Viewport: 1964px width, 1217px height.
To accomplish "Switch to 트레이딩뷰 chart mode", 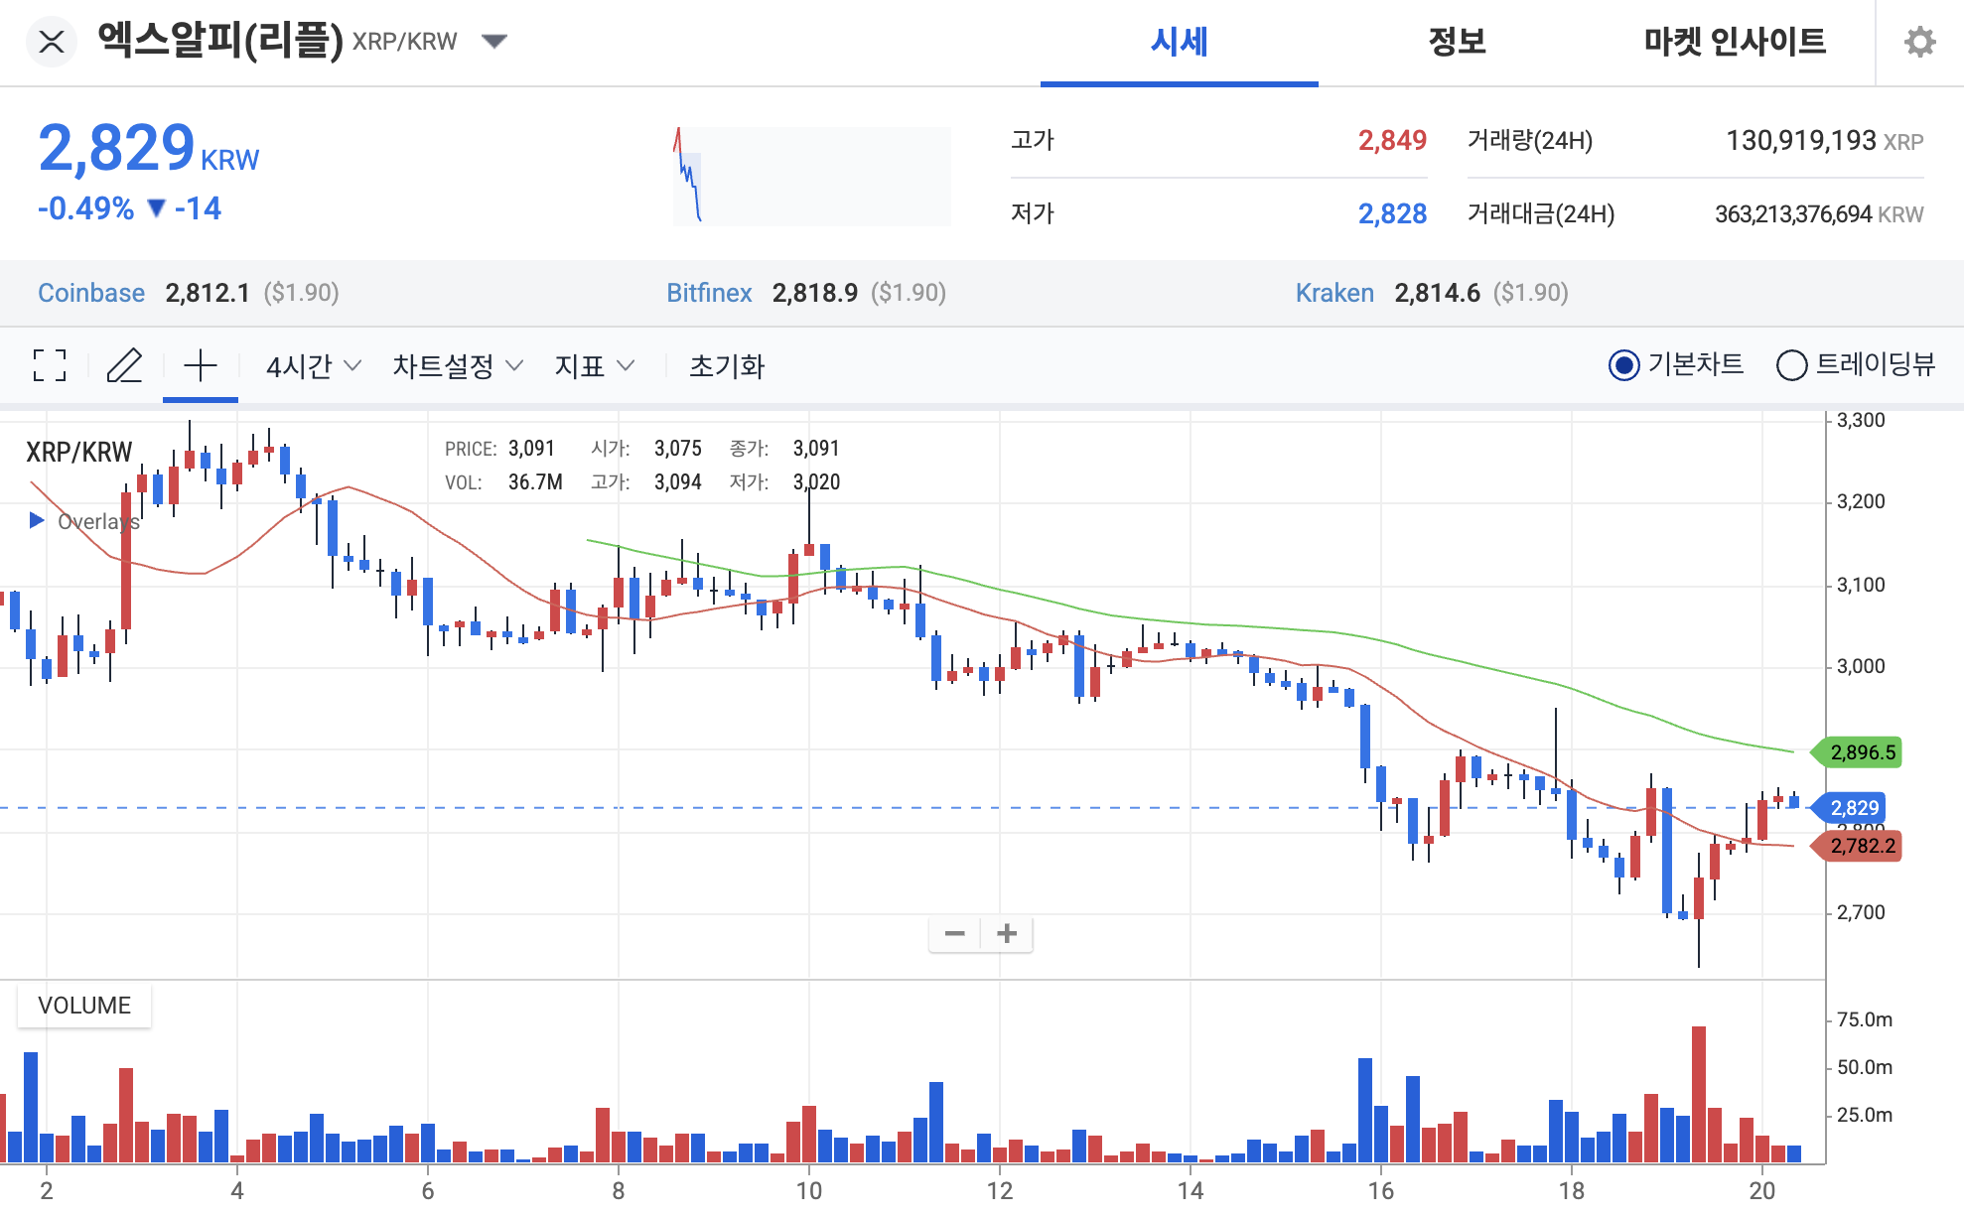I will point(1793,365).
